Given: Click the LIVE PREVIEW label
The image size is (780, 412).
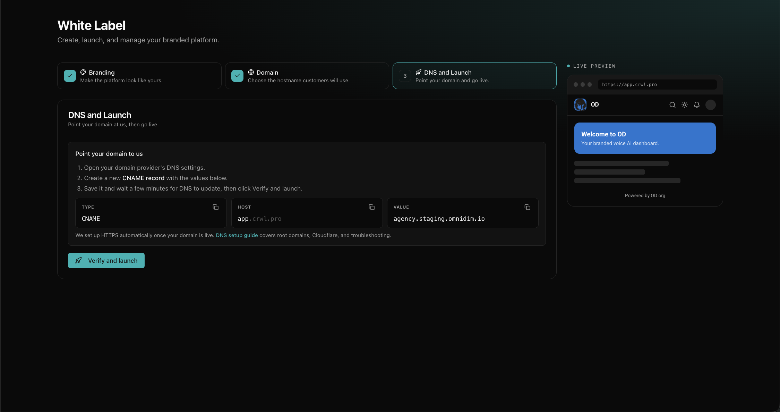Looking at the screenshot, I should pos(594,66).
